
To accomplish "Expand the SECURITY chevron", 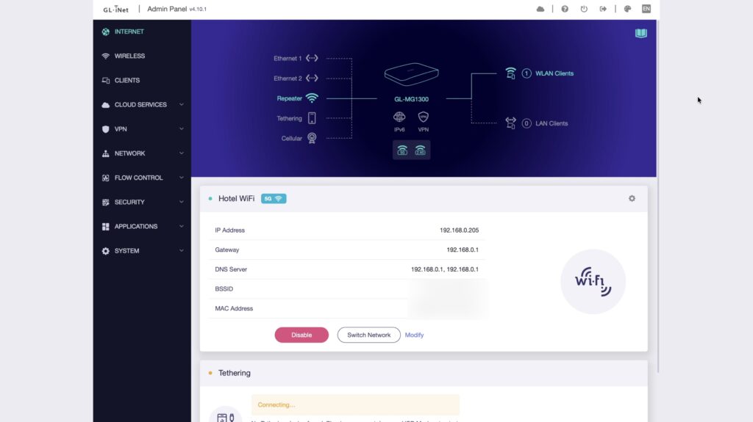I will 182,202.
